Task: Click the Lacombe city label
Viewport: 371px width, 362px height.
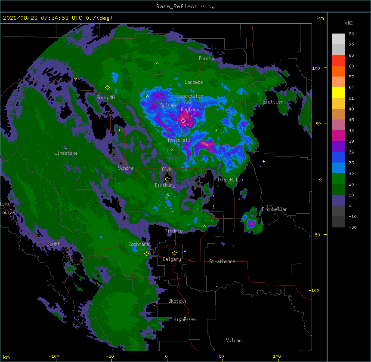Action: click(194, 82)
